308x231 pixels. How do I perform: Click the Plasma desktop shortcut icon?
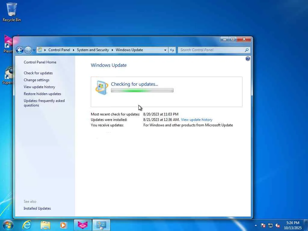8,44
